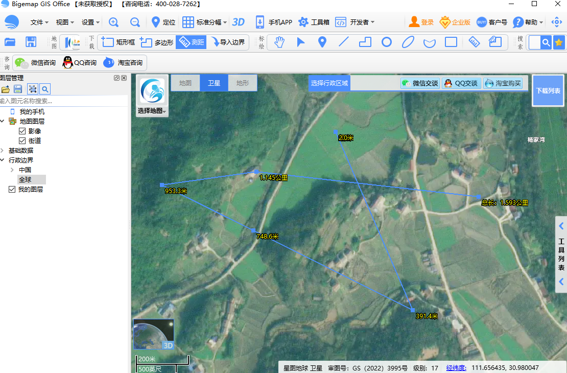Switch to the 地形 terrain map tab
Image resolution: width=567 pixels, height=373 pixels.
[242, 82]
